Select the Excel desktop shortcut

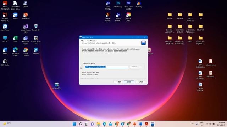tap(15, 39)
